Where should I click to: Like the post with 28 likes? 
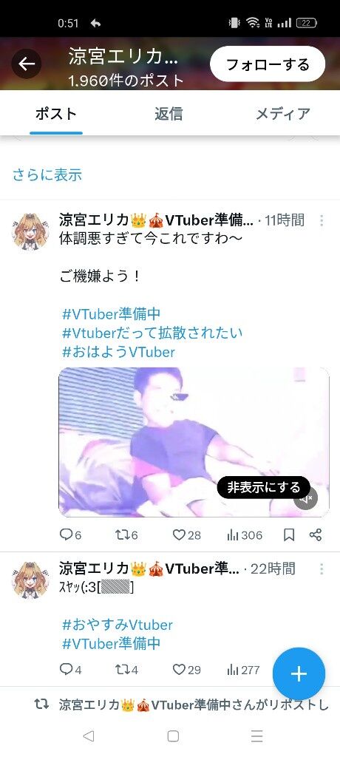pyautogui.click(x=186, y=535)
